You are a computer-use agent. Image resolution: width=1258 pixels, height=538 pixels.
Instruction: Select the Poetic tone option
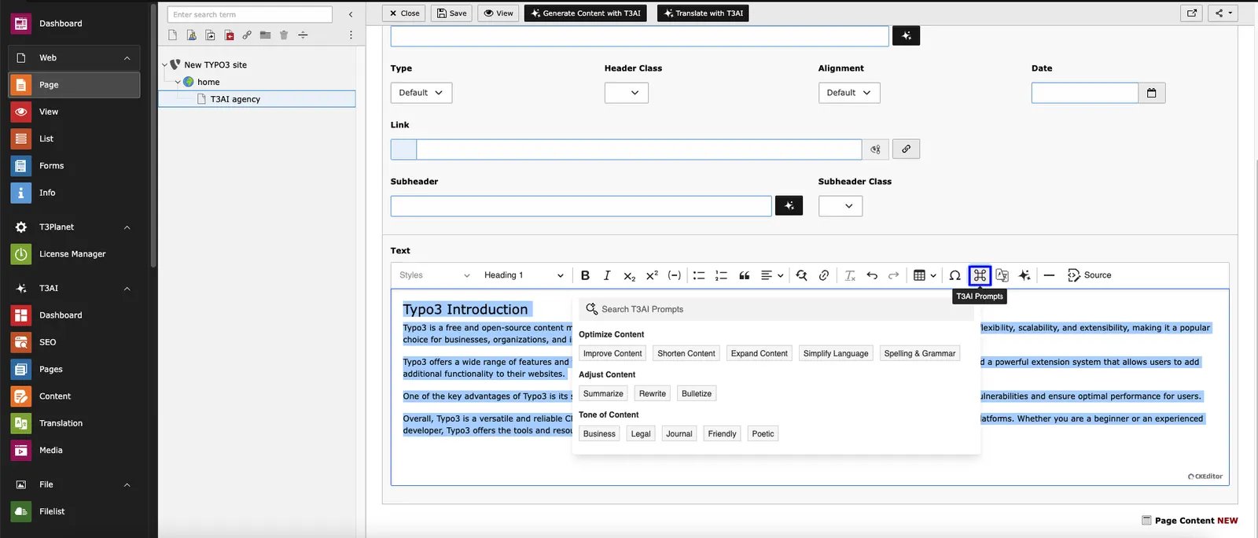(x=763, y=433)
